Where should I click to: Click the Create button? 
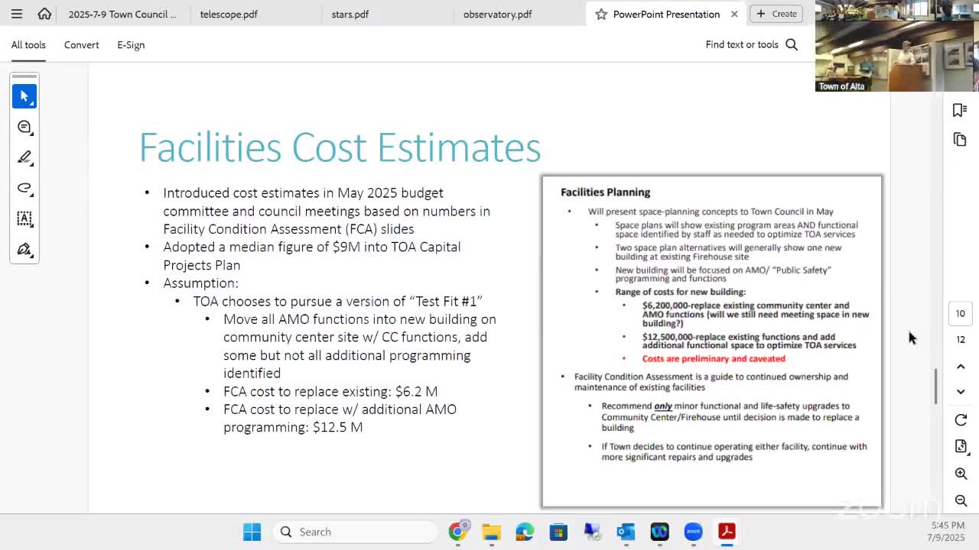776,14
